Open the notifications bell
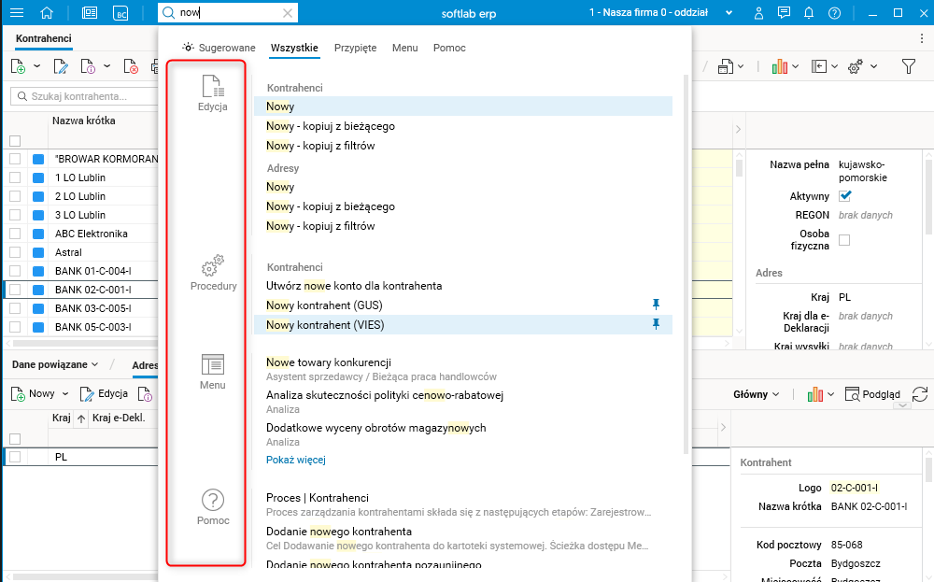This screenshot has width=934, height=582. click(809, 13)
